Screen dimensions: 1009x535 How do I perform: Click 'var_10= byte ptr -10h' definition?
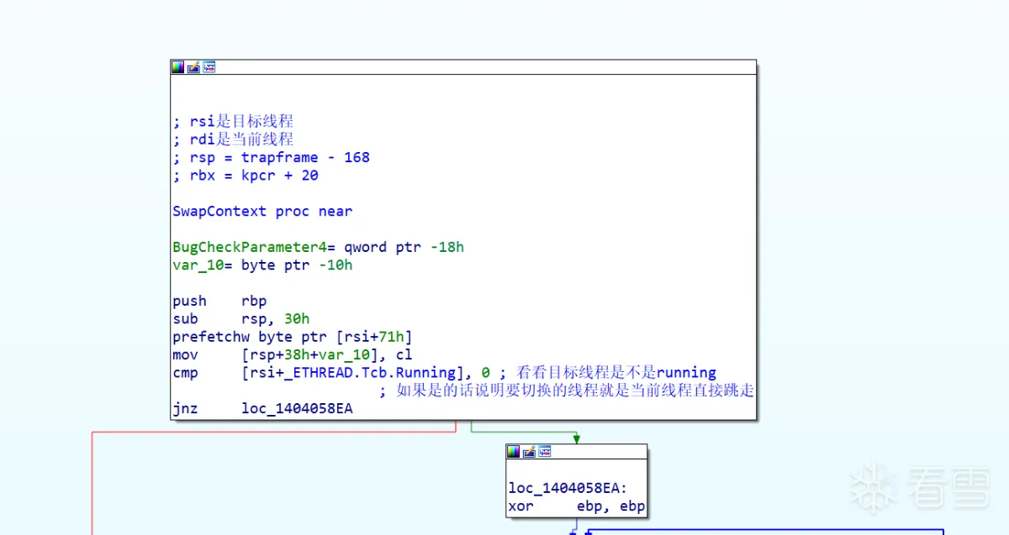[x=262, y=265]
